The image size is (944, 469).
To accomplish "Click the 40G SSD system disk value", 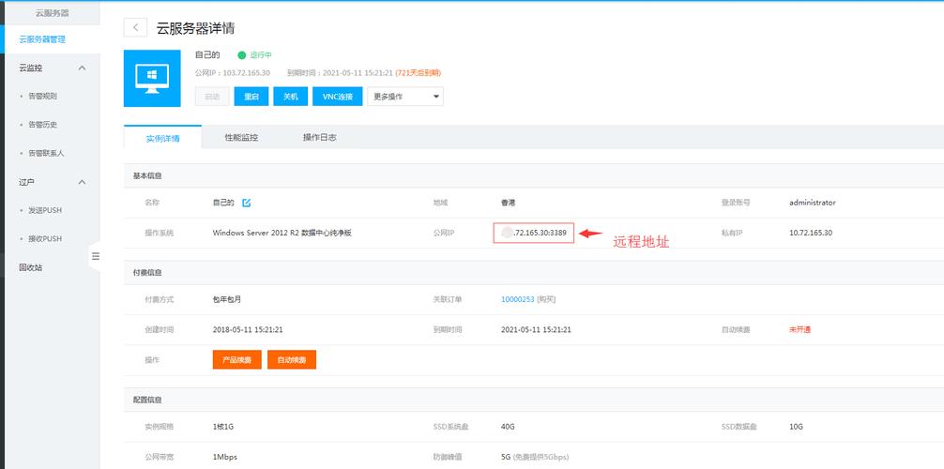I will [508, 427].
